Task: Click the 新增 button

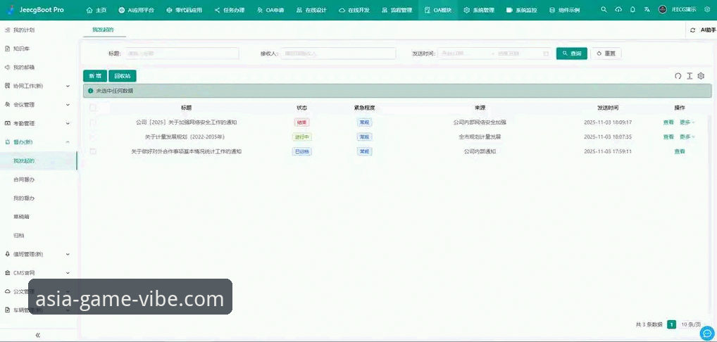Action: coord(95,76)
